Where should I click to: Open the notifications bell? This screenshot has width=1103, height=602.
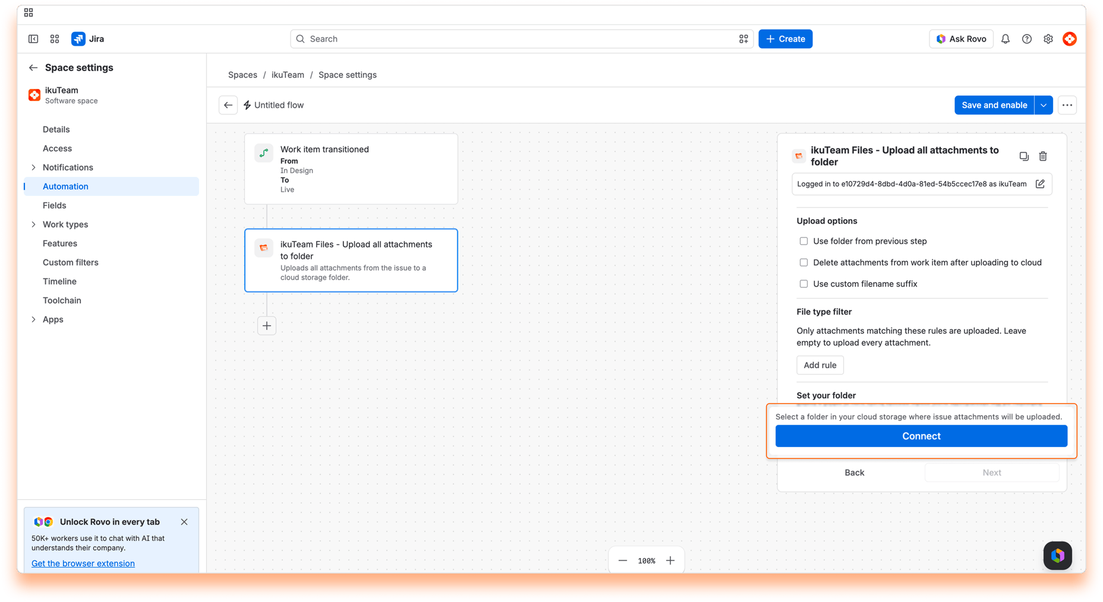(x=1006, y=39)
